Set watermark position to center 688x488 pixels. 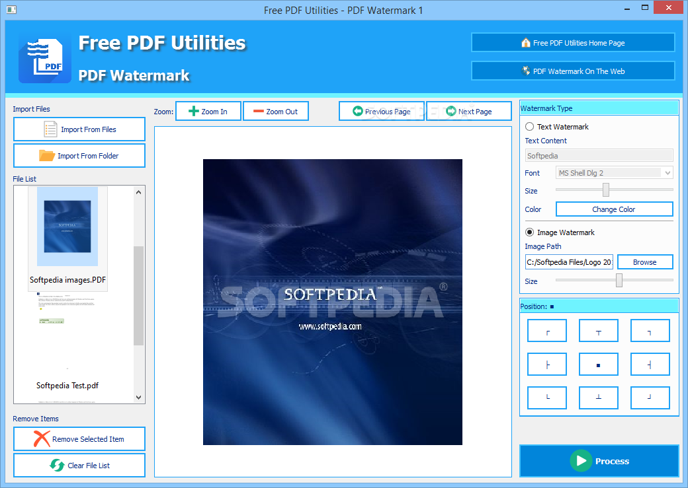[599, 365]
